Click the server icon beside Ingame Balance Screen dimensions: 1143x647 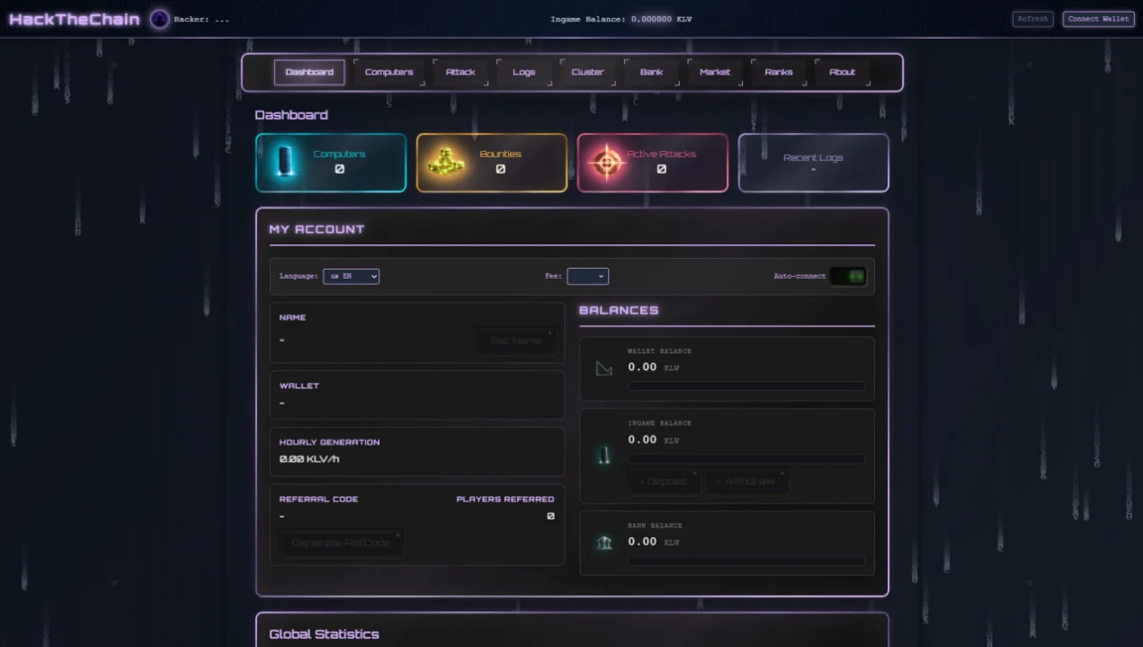click(603, 456)
